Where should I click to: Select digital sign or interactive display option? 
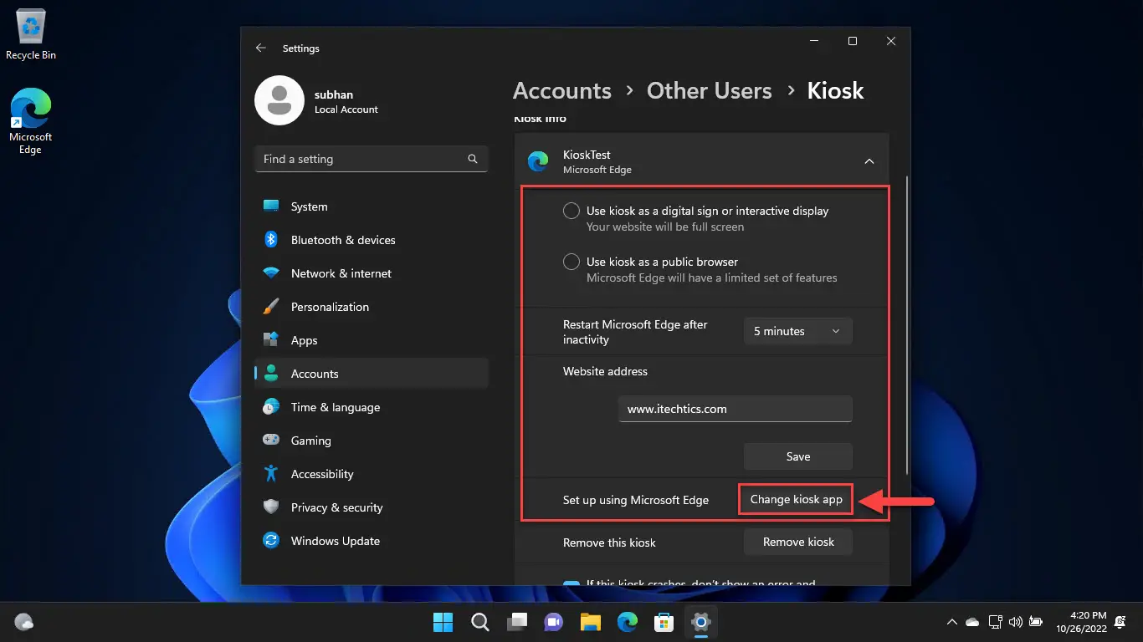point(571,211)
